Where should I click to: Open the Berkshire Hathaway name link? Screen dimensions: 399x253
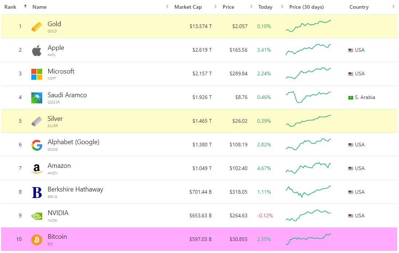coord(75,189)
